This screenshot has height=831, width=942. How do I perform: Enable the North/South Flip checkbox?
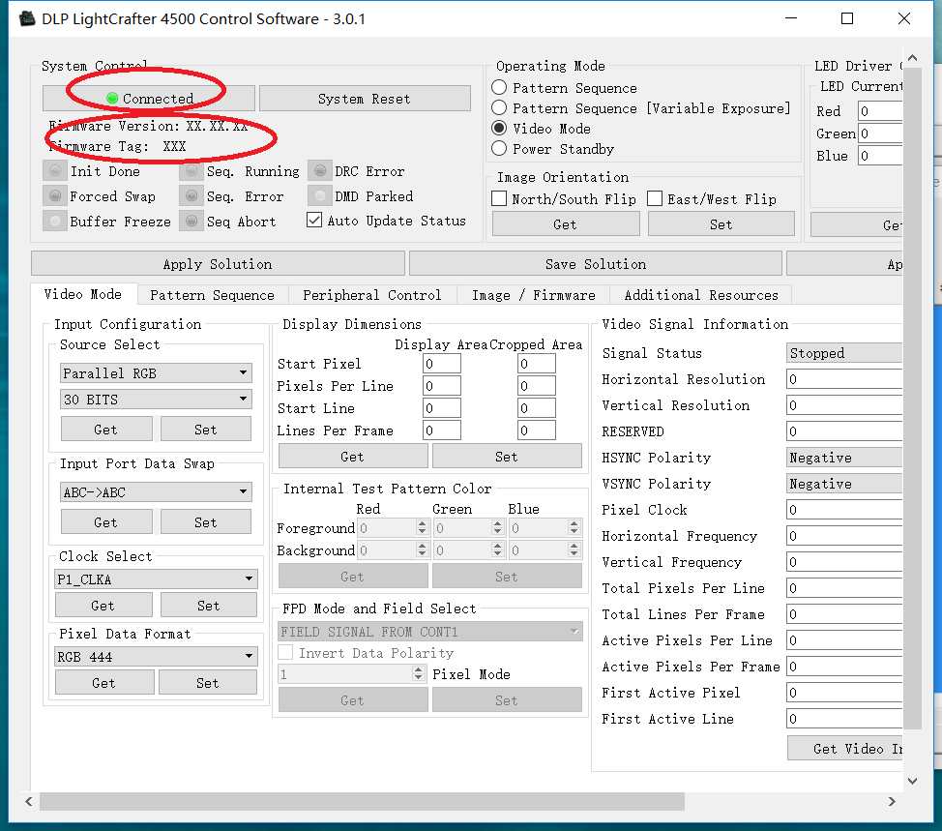499,199
